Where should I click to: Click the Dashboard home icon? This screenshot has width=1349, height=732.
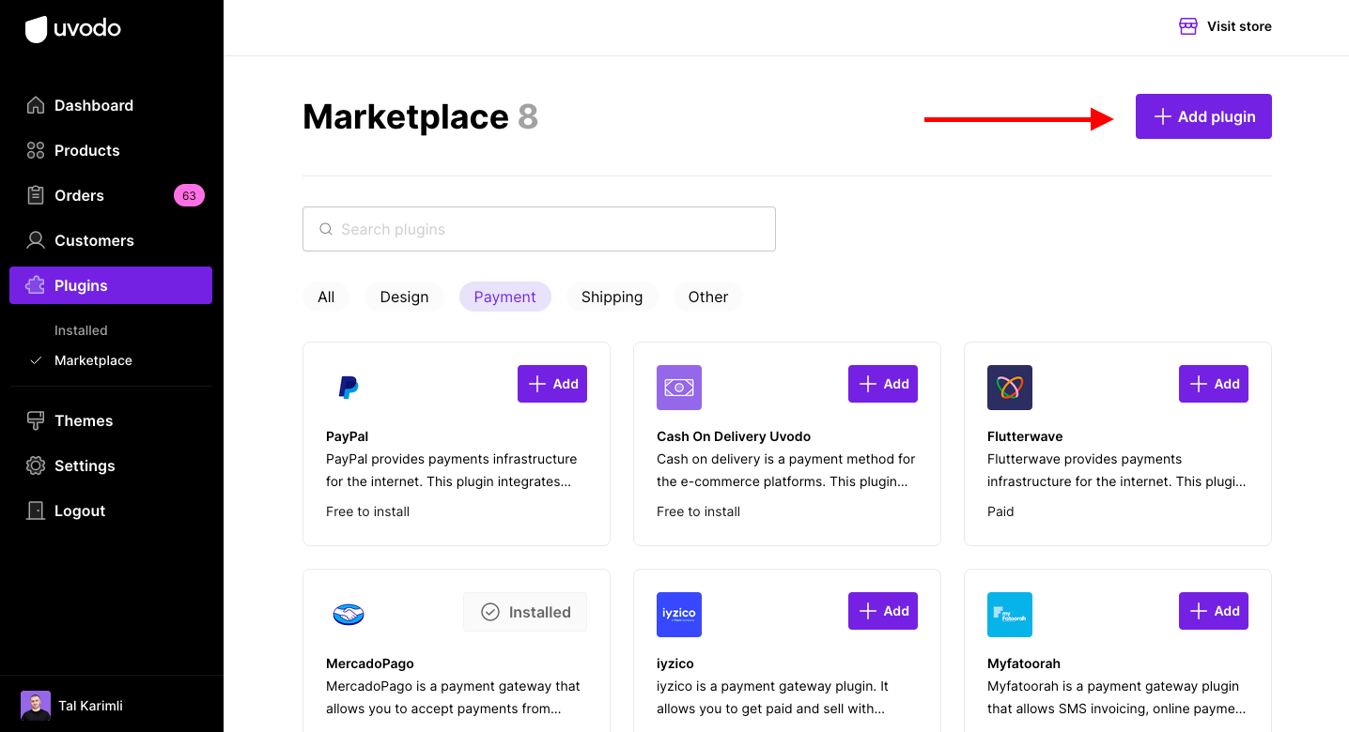[36, 105]
